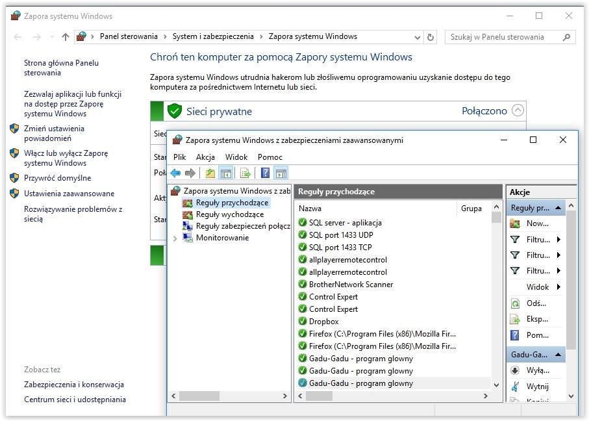Open Zezwalaj aplikacji lub funkcji link
The width and height of the screenshot is (589, 421).
point(73,104)
